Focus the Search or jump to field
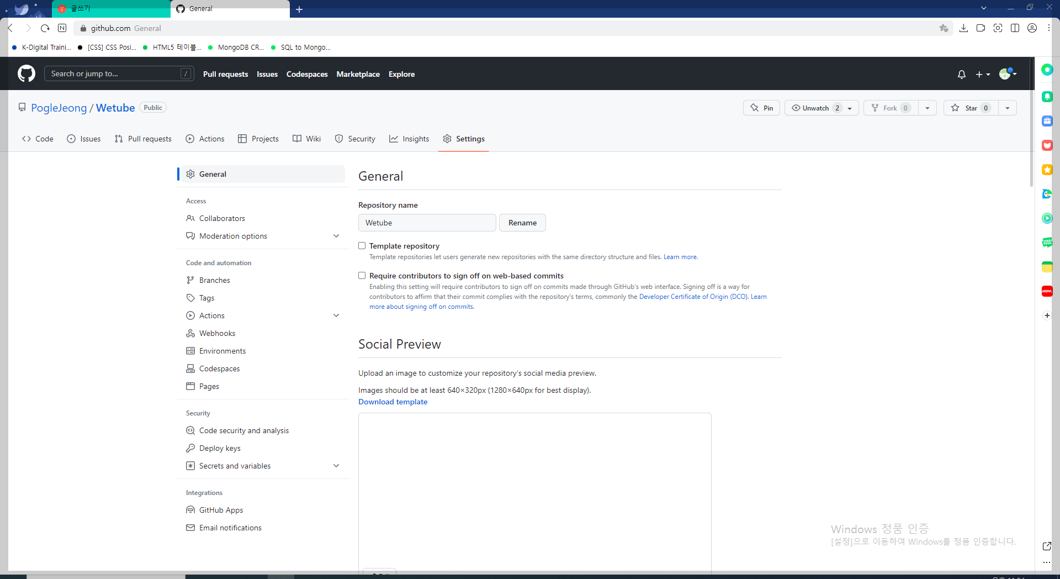Image resolution: width=1060 pixels, height=579 pixels. [119, 73]
